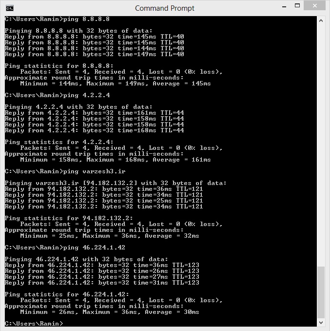Click 'Ping statistics for 46.224.1.42' line

click(x=67, y=294)
